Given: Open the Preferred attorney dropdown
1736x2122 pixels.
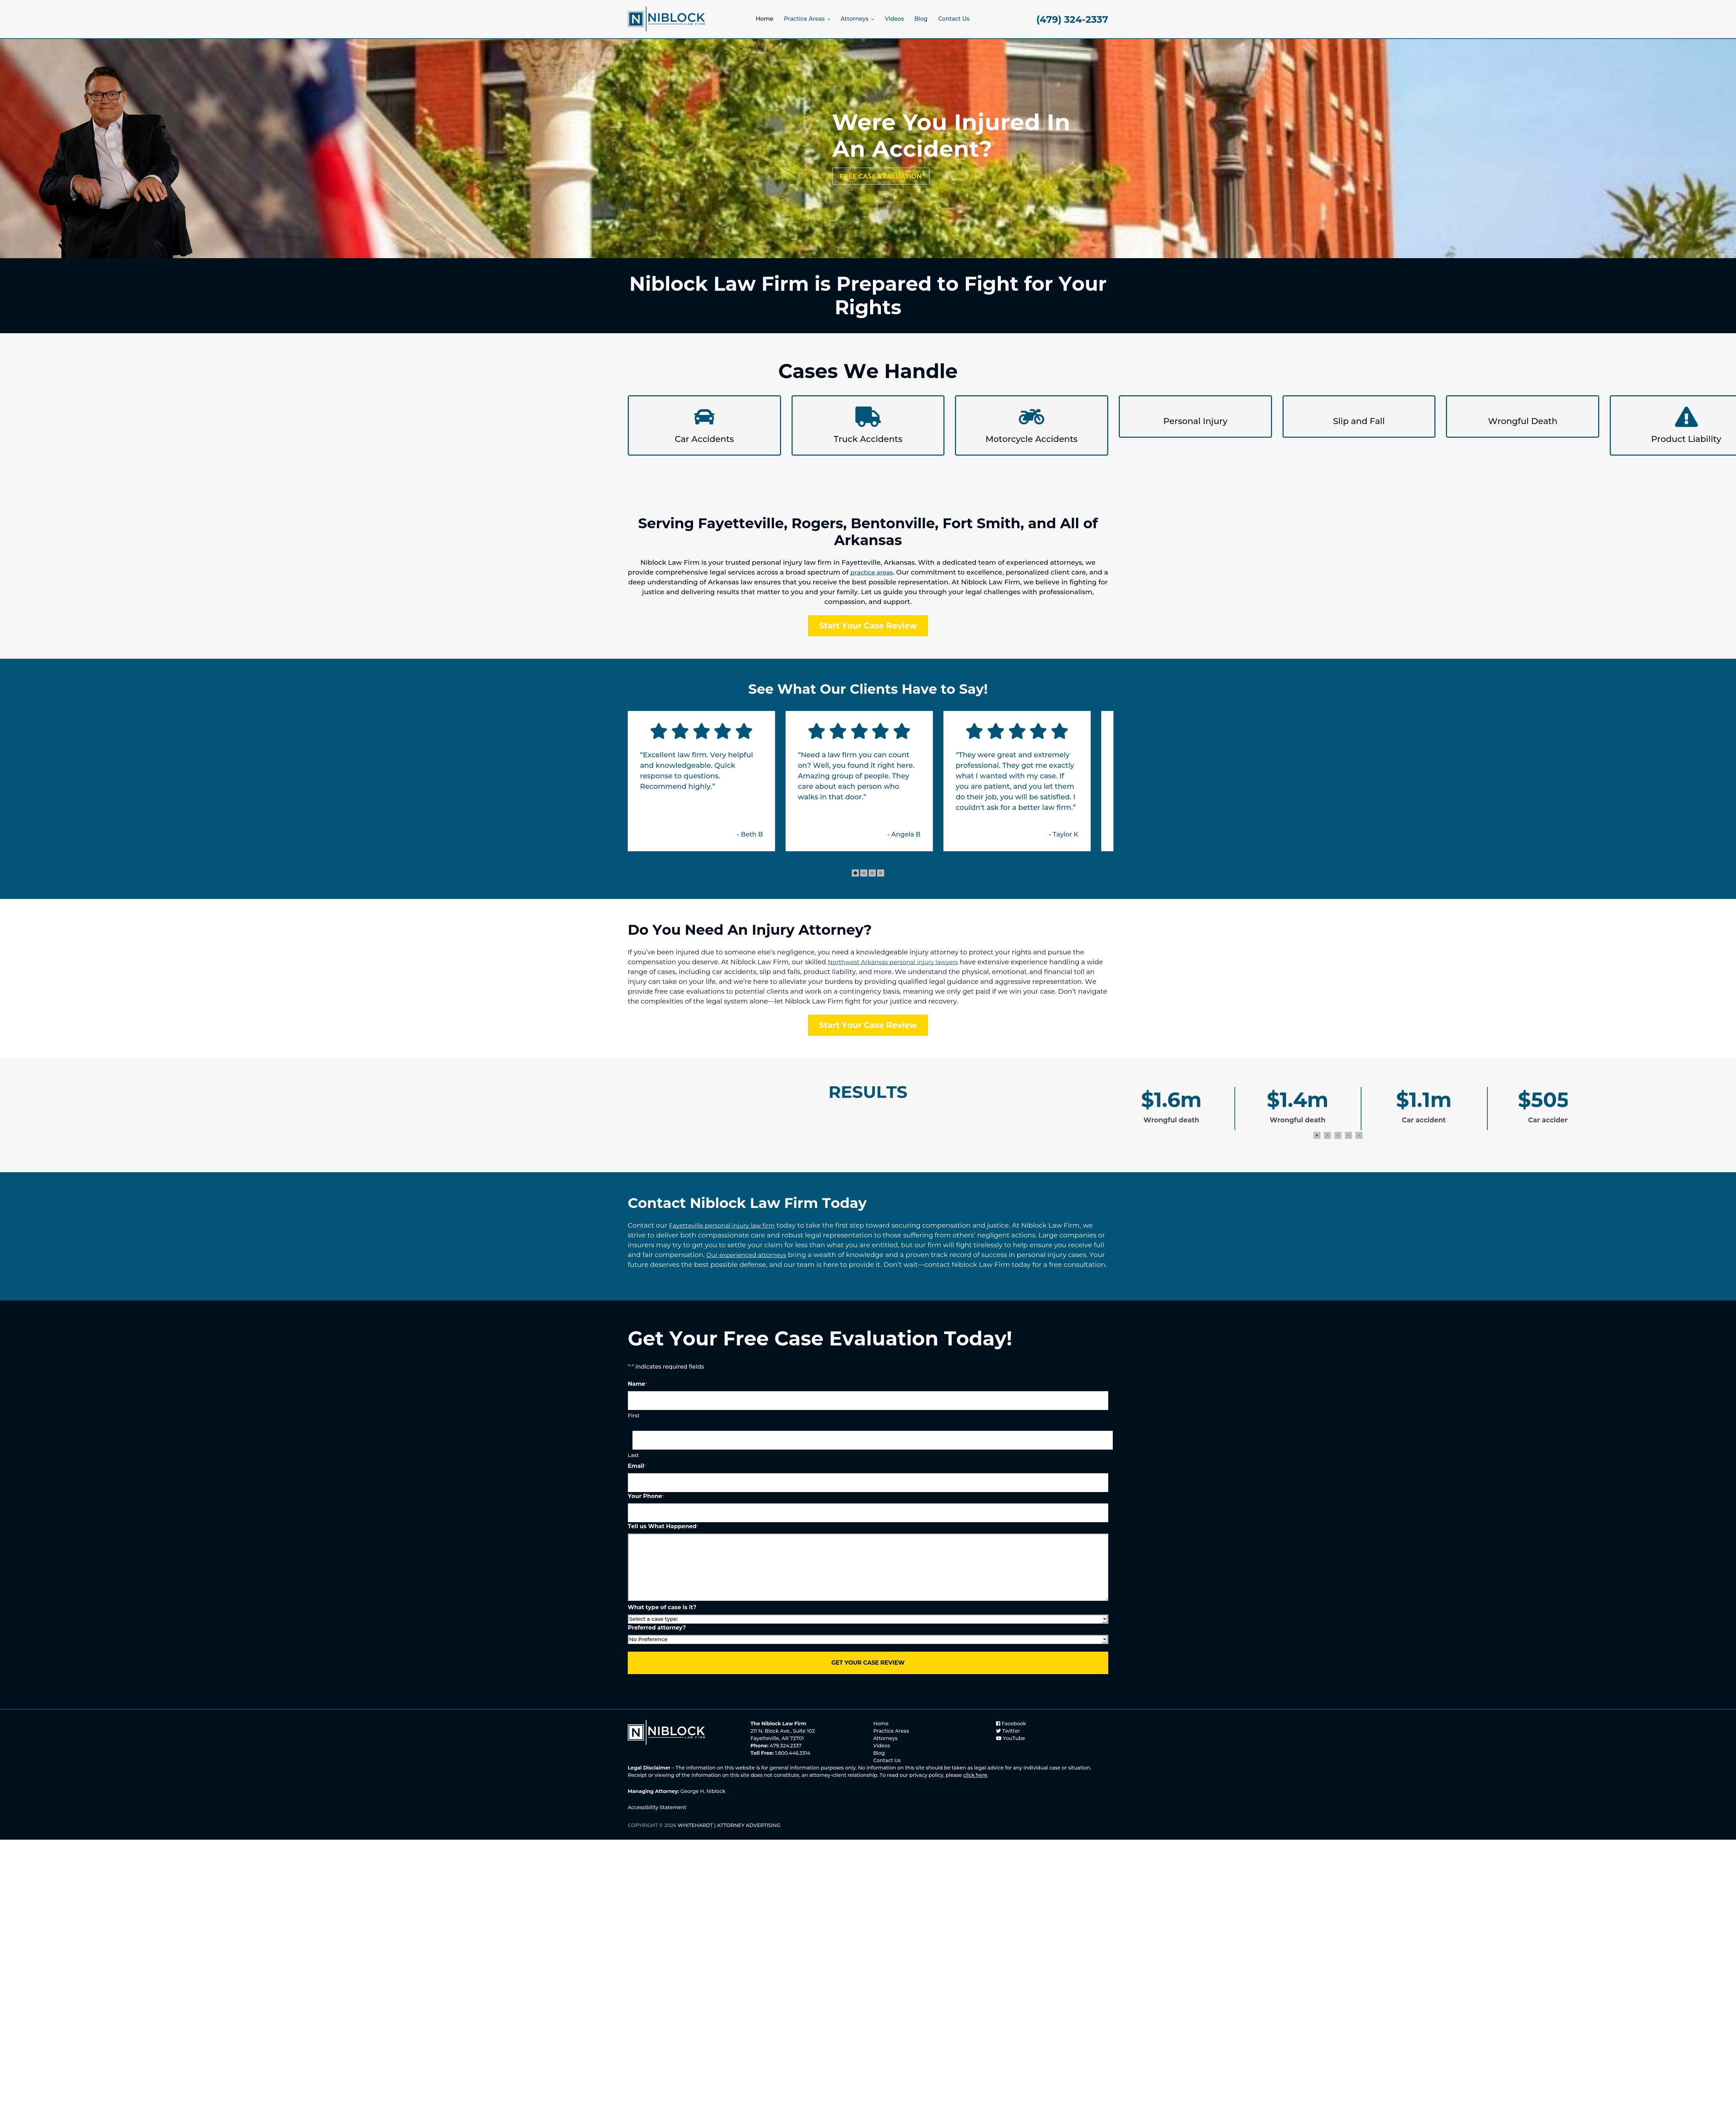Looking at the screenshot, I should pyautogui.click(x=868, y=1639).
